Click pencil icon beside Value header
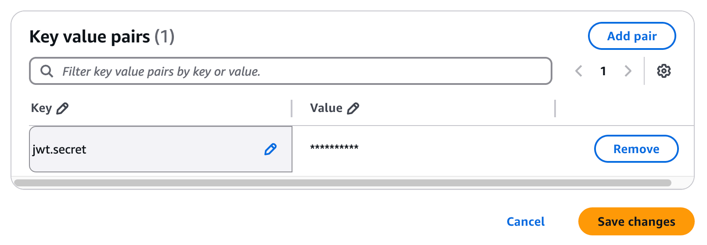Viewport: 707px width, 245px height. [x=353, y=108]
